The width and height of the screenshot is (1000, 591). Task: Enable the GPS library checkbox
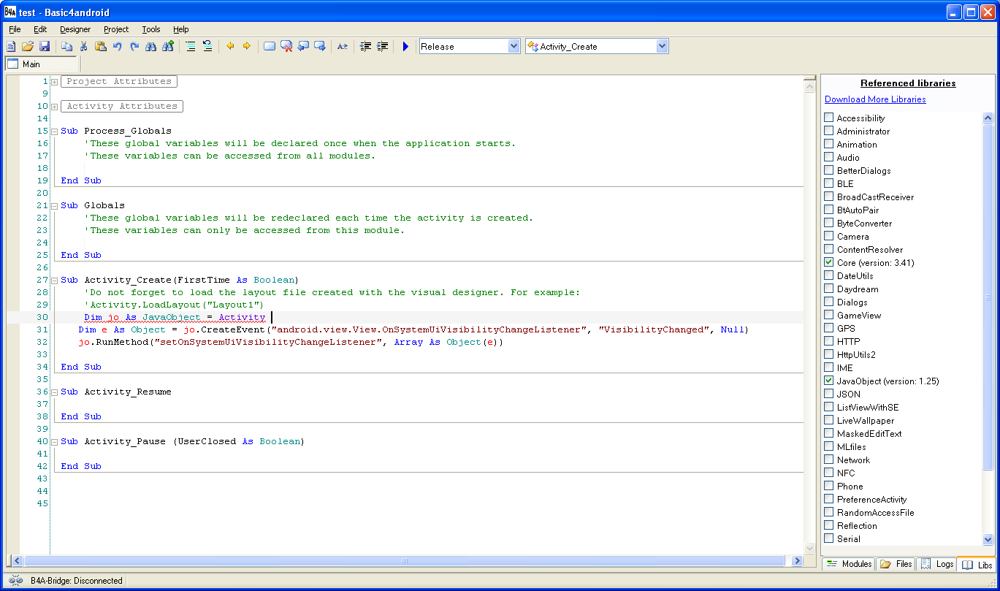point(829,328)
